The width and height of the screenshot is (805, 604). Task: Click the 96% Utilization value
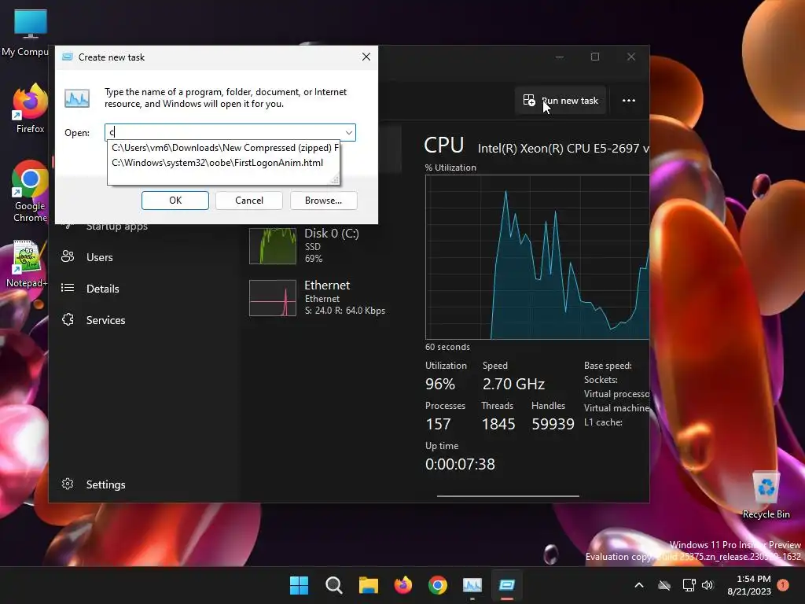tap(440, 384)
